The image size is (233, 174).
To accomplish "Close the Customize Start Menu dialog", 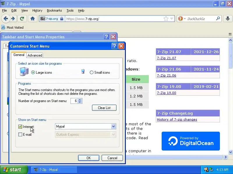I will point(121,46).
